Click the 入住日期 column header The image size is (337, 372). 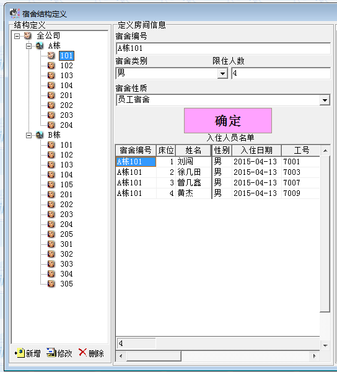pyautogui.click(x=256, y=150)
